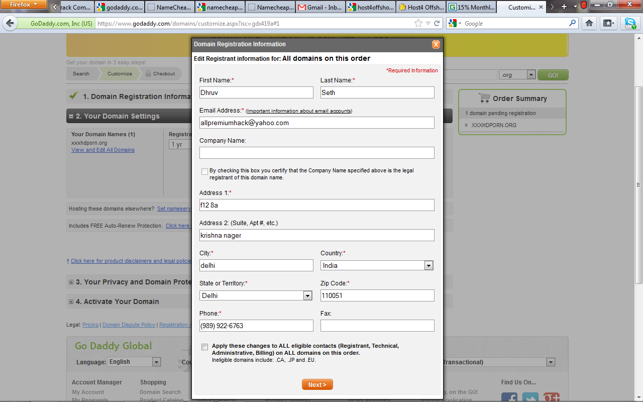Click the Search step in the progress bar
This screenshot has height=402, width=643.
point(81,73)
